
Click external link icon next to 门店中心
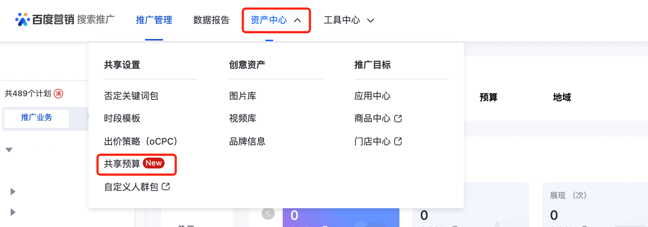(398, 142)
